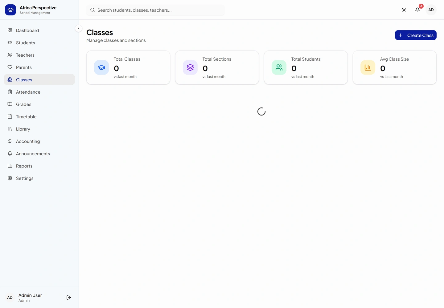Go to Students in the sidebar
Viewport: 444px width, 308px height.
(x=39, y=43)
